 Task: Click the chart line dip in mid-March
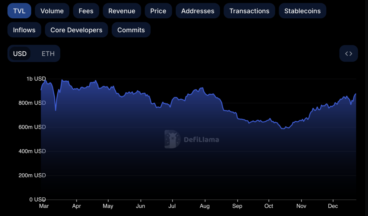click(56, 110)
